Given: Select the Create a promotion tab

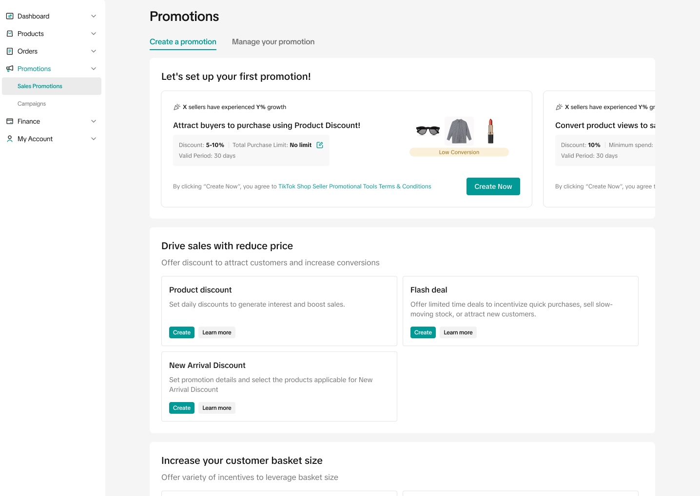Looking at the screenshot, I should (x=183, y=42).
